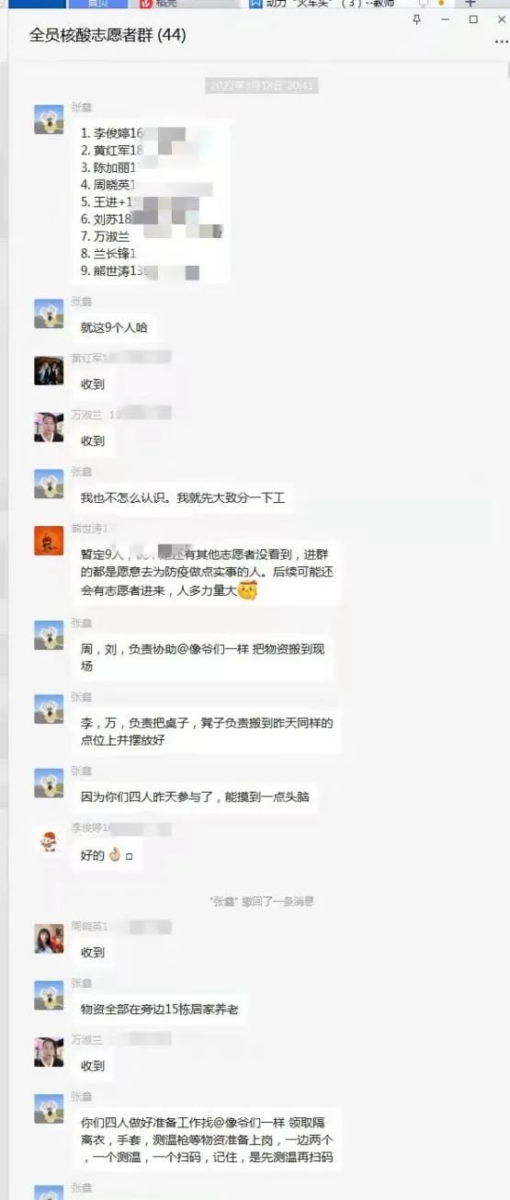The image size is (510, 1200).
Task: Click the recalled-message notice from 张鑫
Action: (x=262, y=901)
